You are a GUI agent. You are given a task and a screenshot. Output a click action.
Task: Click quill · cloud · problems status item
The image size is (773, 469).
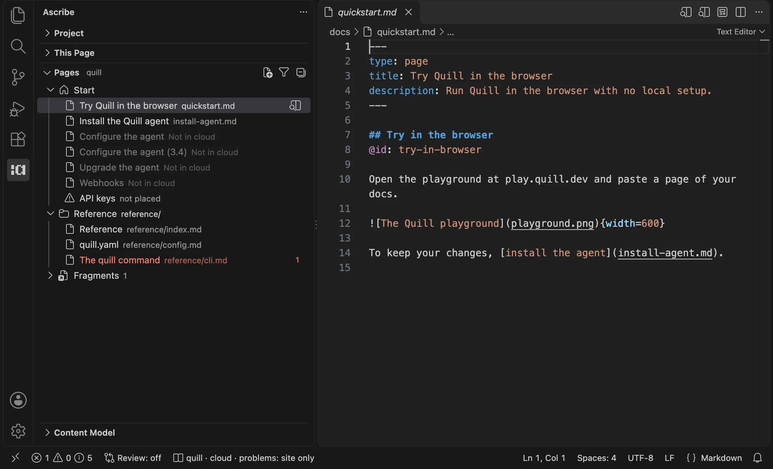(x=243, y=458)
